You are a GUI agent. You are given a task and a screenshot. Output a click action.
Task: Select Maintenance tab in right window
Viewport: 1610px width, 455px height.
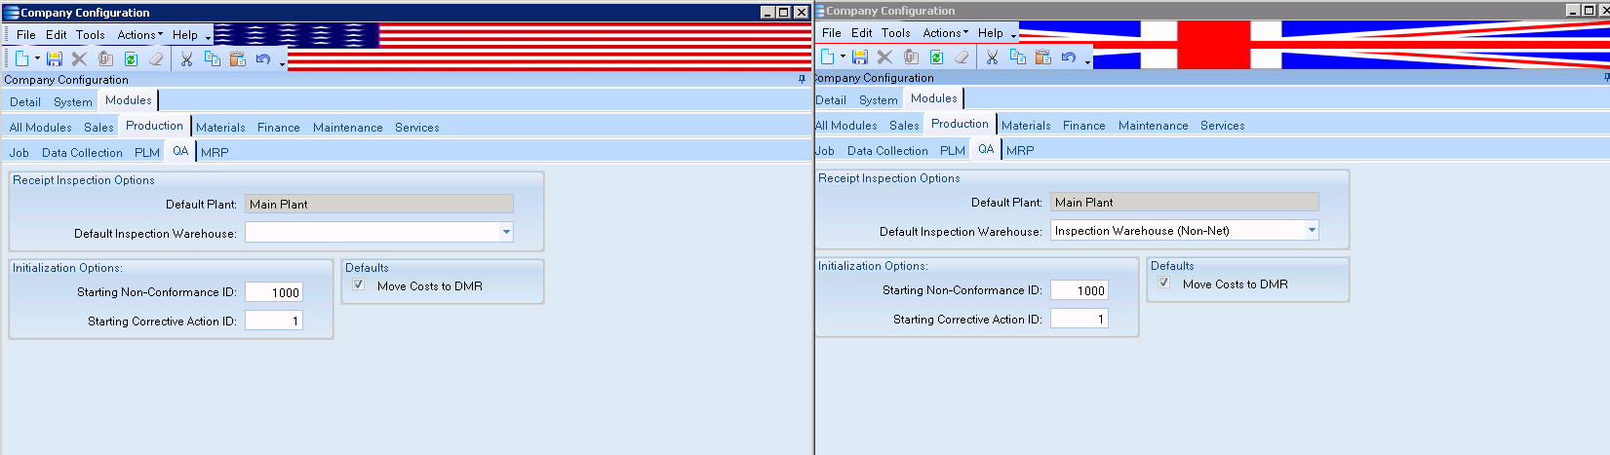pyautogui.click(x=1154, y=125)
